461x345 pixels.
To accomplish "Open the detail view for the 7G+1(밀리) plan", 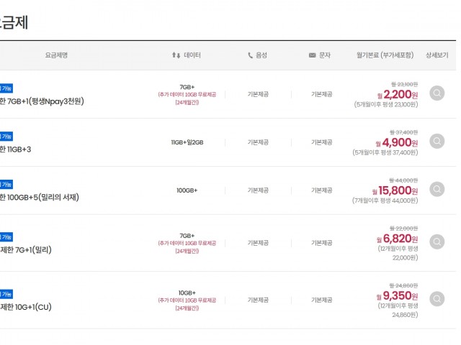I will coord(437,242).
